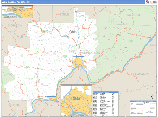The width and height of the screenshot is (158, 117).
Task: Click the 2016 Washington County map legend title
Action: [143, 101]
